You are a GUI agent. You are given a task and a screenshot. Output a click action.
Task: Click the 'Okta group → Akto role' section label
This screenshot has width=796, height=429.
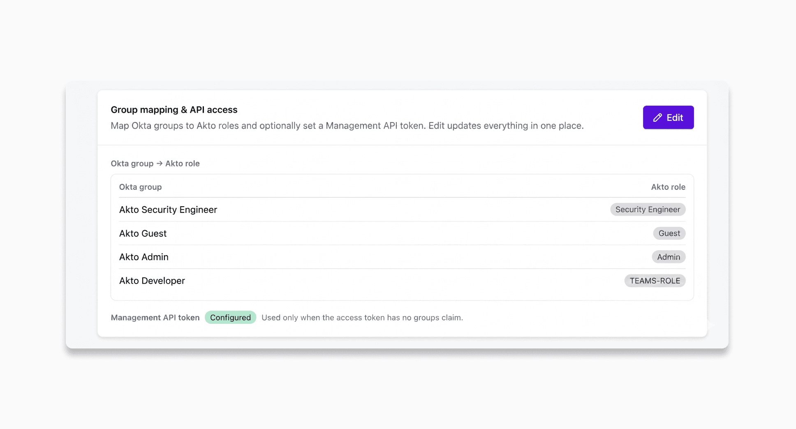(x=155, y=164)
